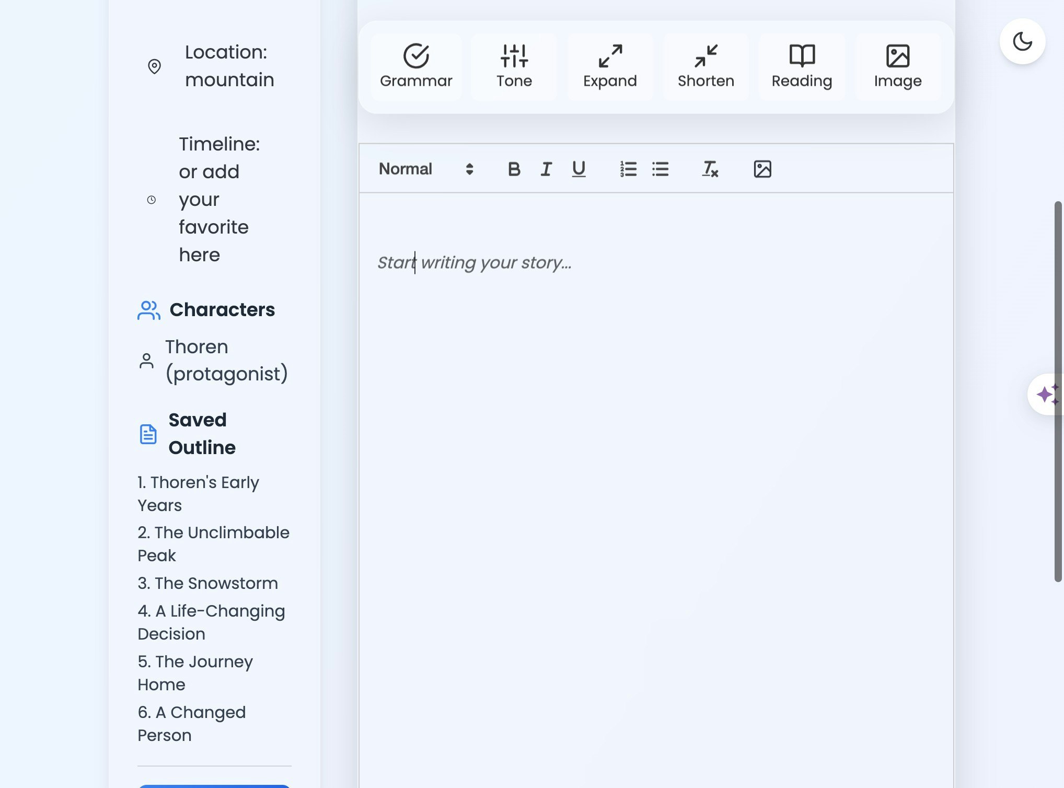Select outline item The Snowstorm
This screenshot has width=1064, height=788.
(207, 583)
